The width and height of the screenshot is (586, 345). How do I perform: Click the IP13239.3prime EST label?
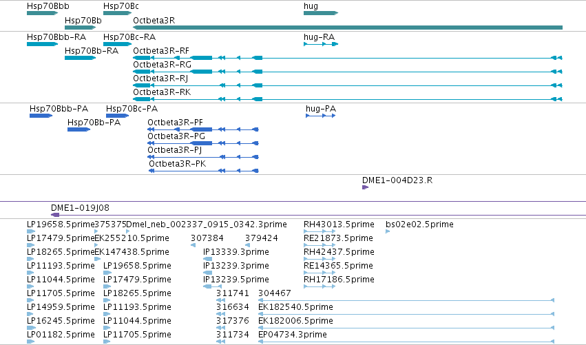pyautogui.click(x=236, y=266)
